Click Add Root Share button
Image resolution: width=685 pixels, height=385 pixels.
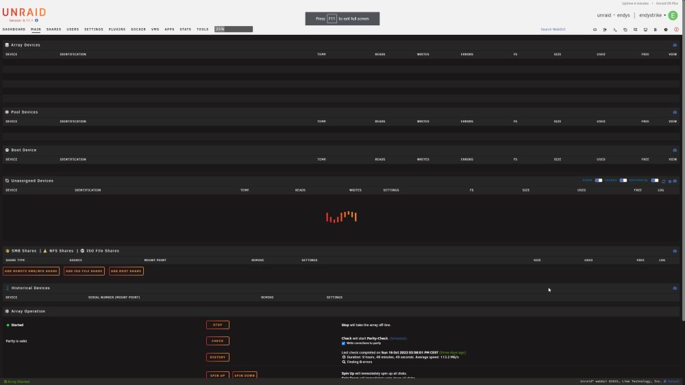tap(126, 271)
